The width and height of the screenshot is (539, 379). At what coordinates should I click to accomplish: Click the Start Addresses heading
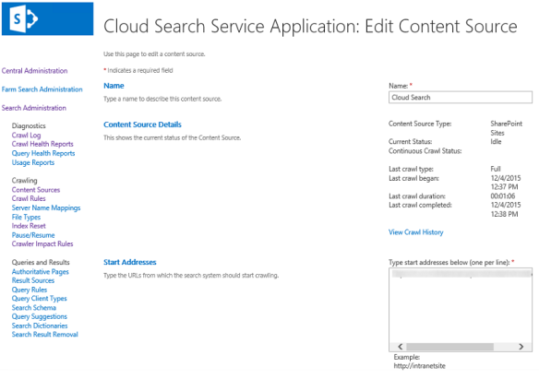[130, 262]
